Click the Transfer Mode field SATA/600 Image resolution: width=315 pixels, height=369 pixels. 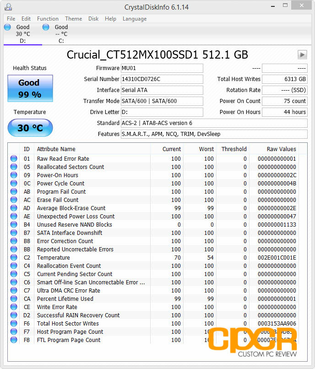[x=162, y=101]
